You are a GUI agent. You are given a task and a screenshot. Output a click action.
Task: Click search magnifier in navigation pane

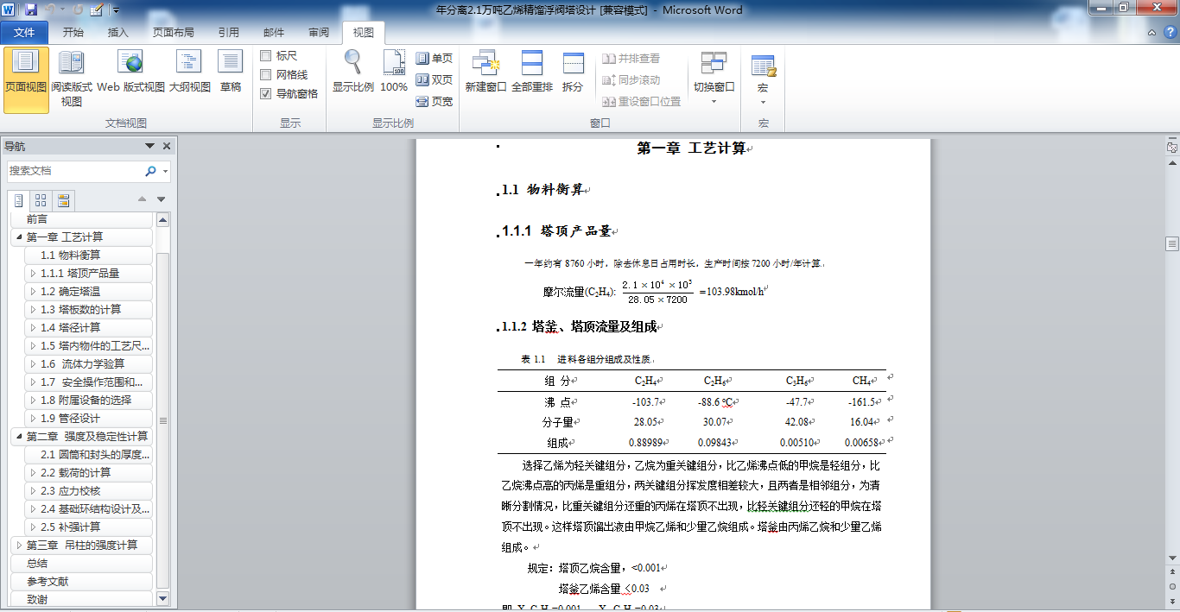point(150,171)
